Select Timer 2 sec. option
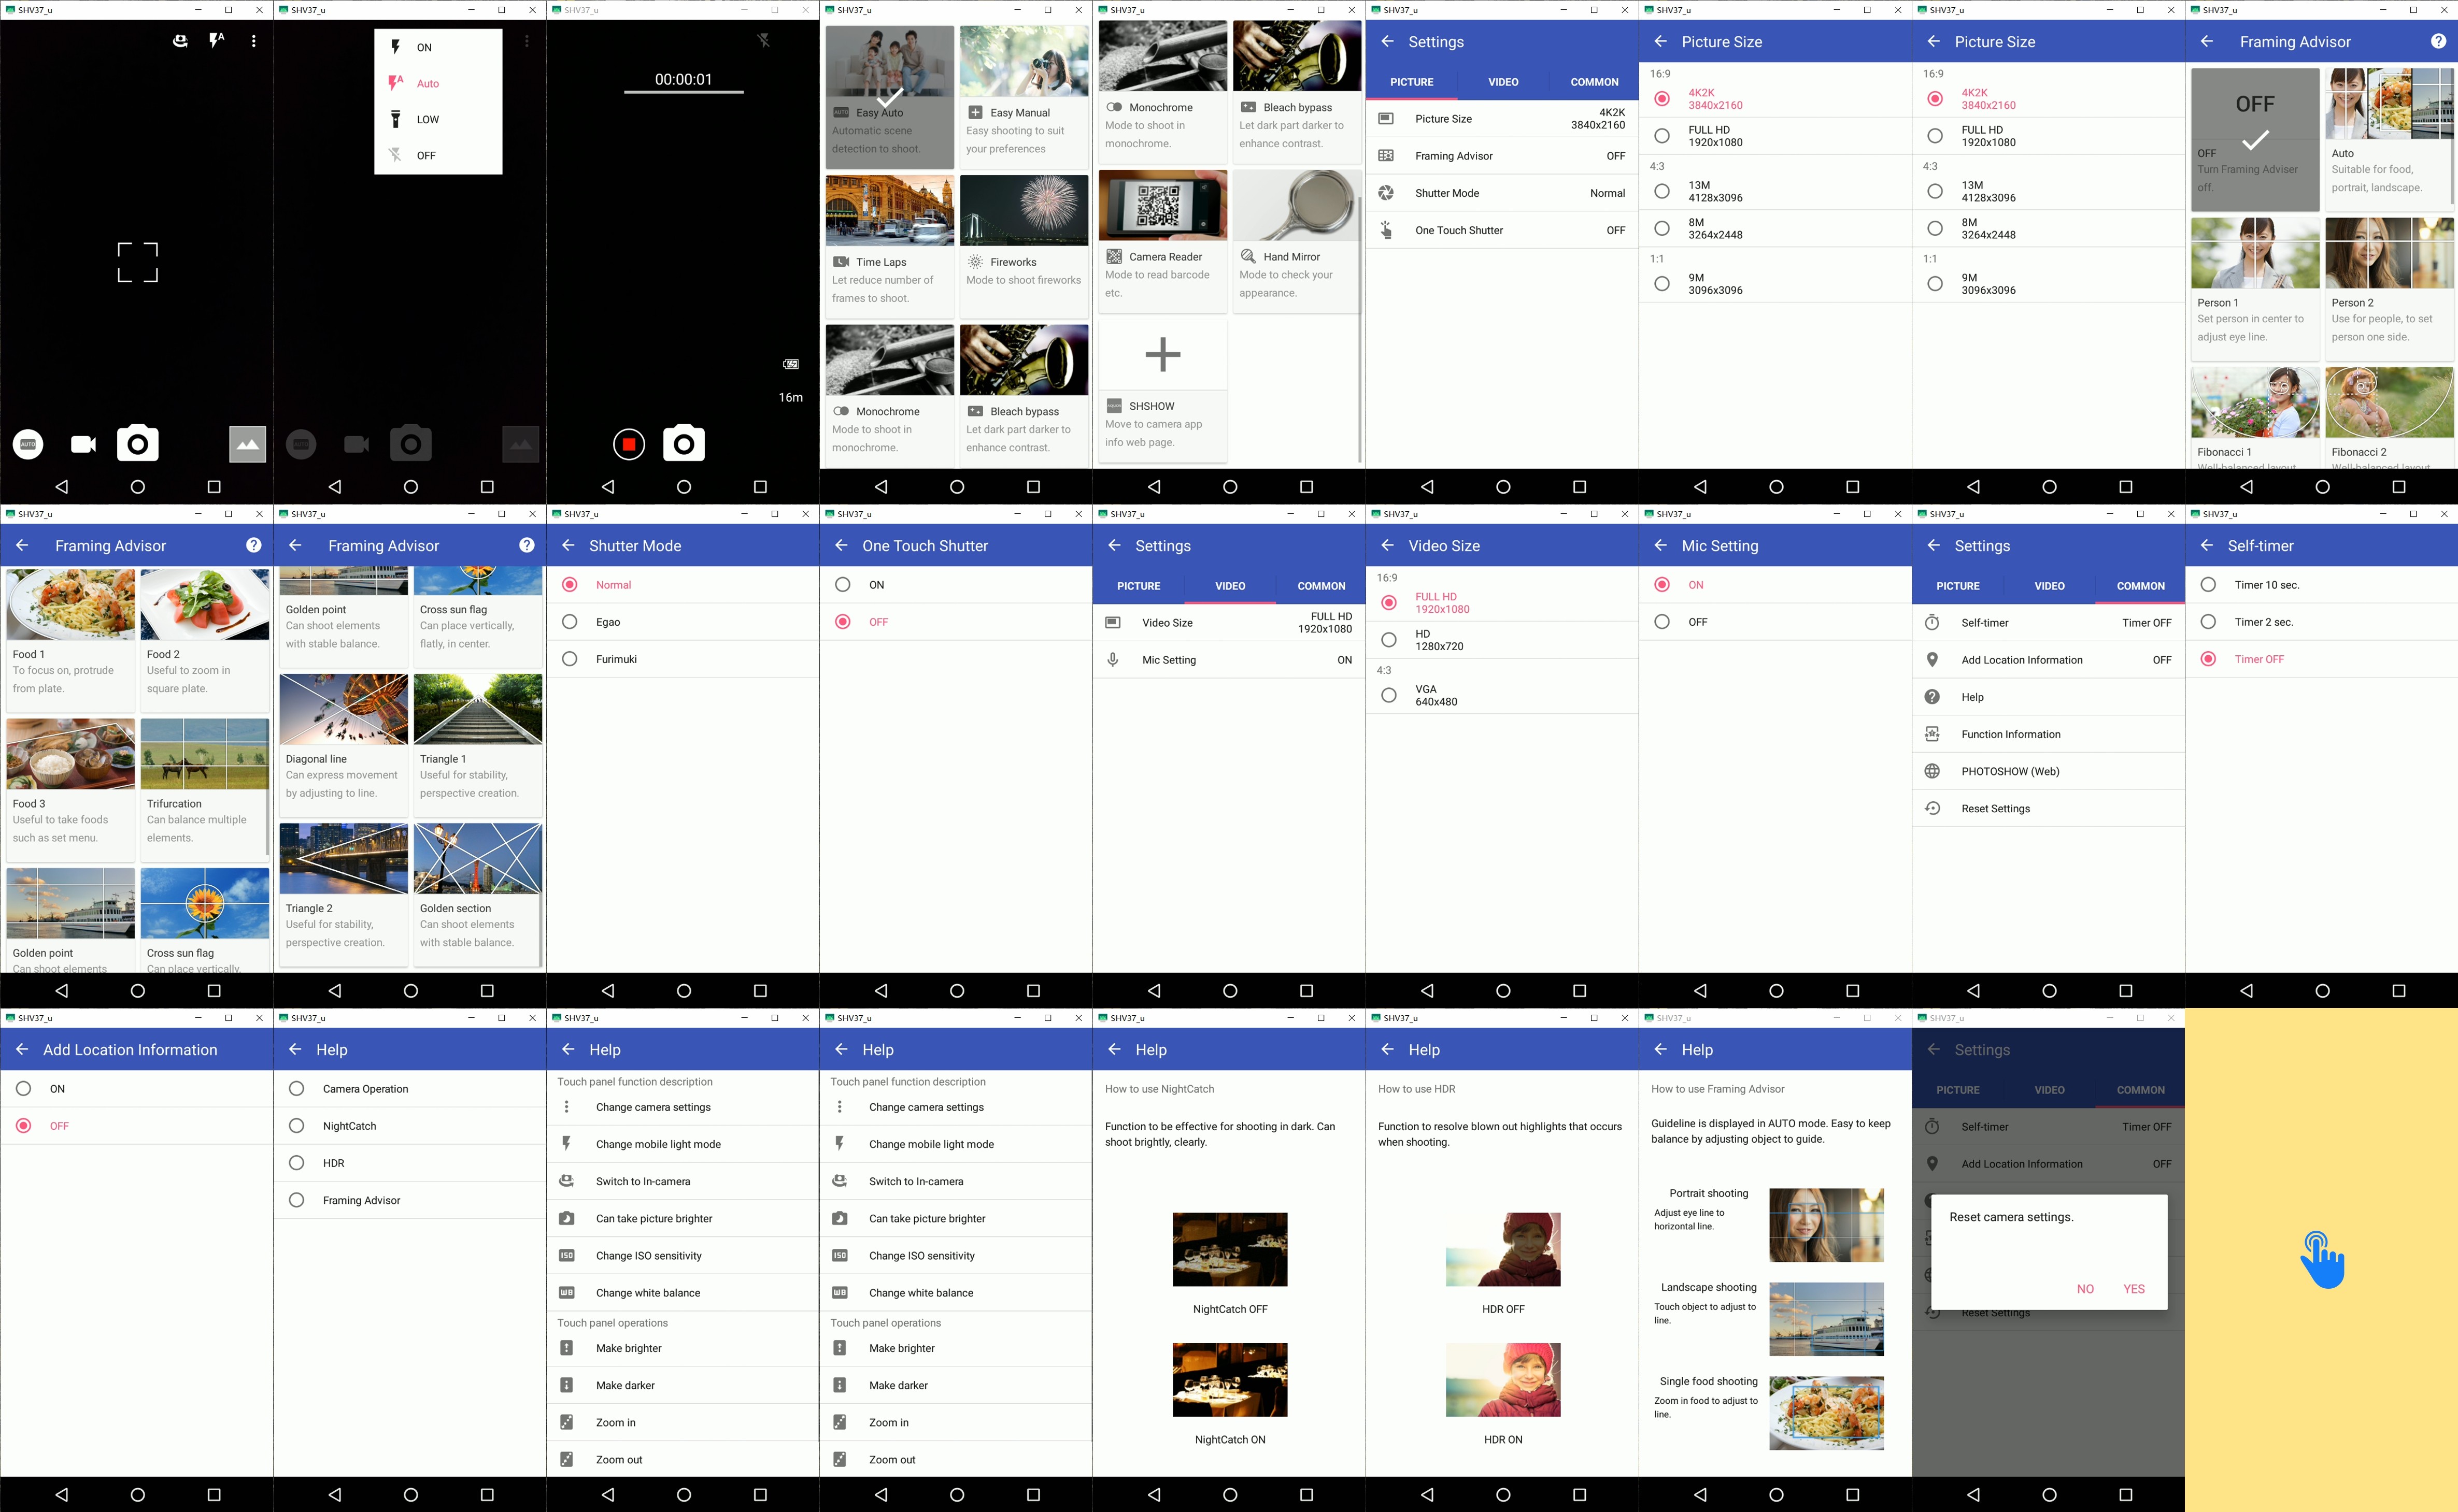This screenshot has width=2458, height=1512. point(2321,622)
